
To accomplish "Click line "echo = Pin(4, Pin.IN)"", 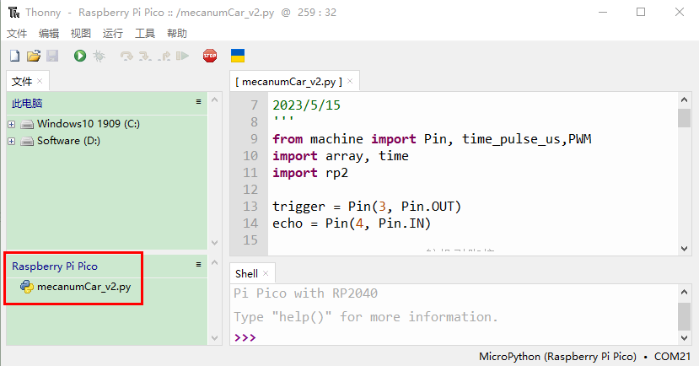I will coord(352,223).
